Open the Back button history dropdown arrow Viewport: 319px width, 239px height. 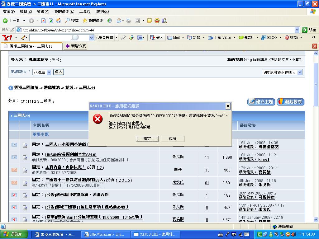point(24,21)
